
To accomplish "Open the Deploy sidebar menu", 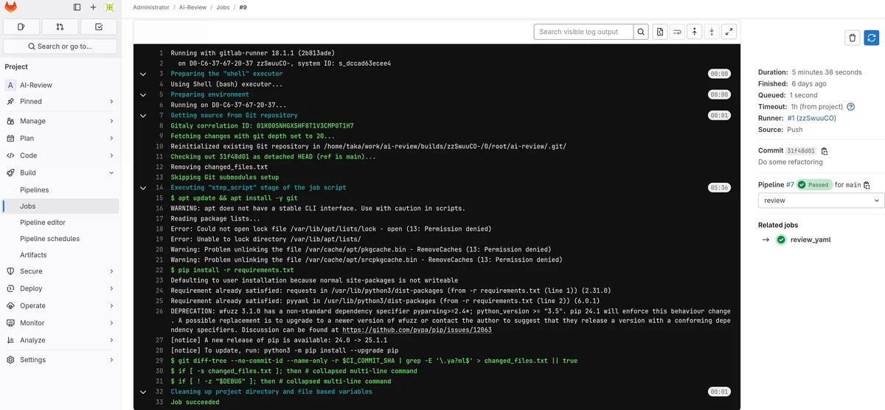I will pos(60,288).
